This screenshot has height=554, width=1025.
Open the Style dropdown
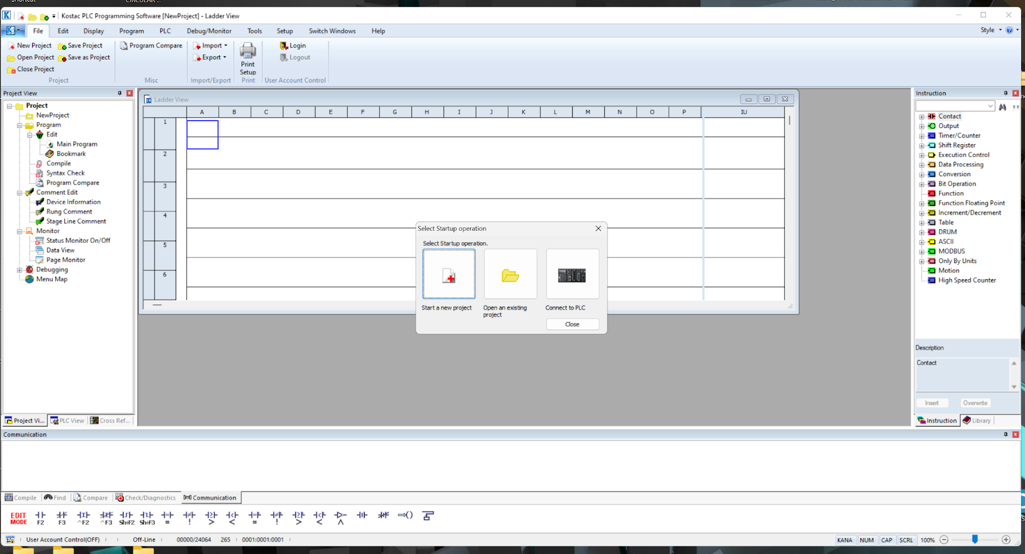tap(991, 30)
